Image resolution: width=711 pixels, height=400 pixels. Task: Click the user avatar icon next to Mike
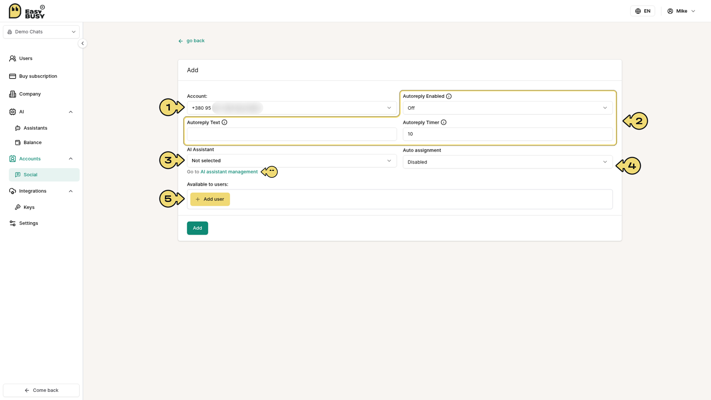tap(670, 11)
